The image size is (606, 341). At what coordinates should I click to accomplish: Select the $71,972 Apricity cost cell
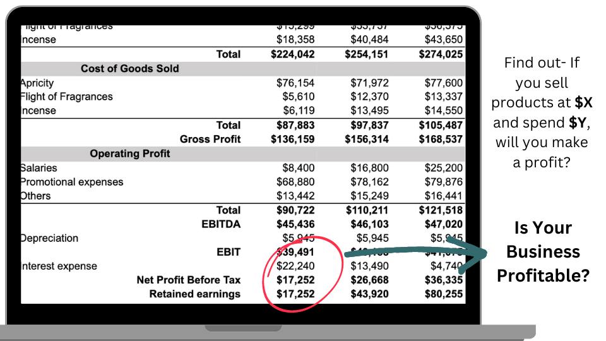coord(369,83)
